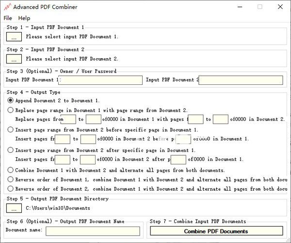Click Replace pages 'to' field for Document 1
291x243 pixels.
coord(93,119)
